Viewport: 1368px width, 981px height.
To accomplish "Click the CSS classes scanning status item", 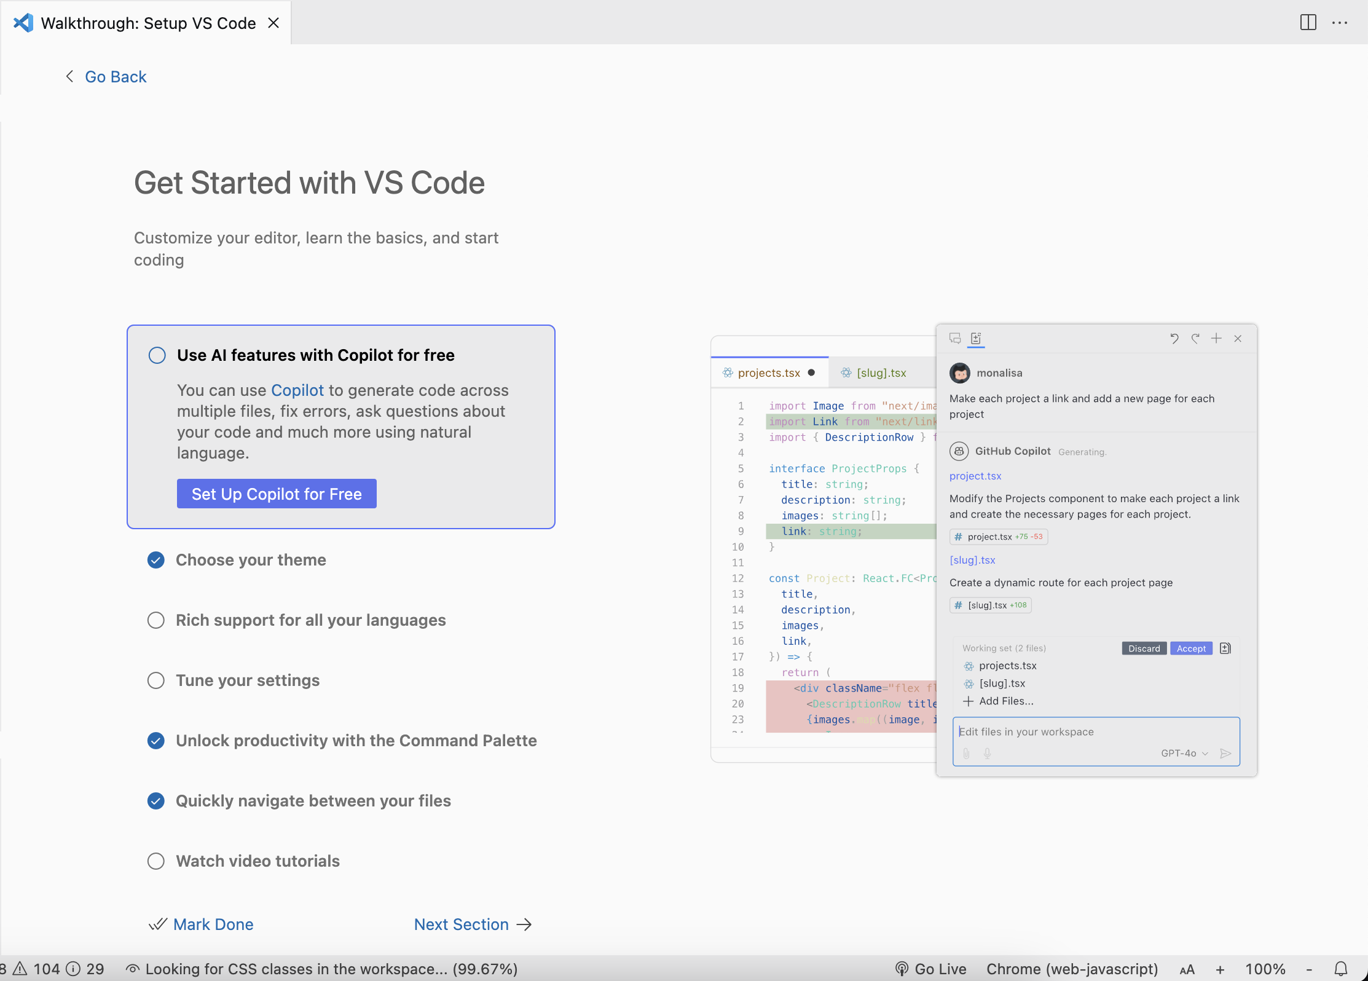I will (x=321, y=969).
